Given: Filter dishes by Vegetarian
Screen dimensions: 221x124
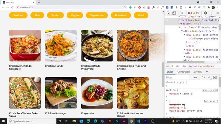Looking at the screenshot, I should 97,15.
